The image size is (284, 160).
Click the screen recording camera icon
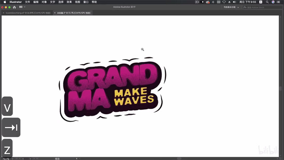pyautogui.click(x=197, y=2)
